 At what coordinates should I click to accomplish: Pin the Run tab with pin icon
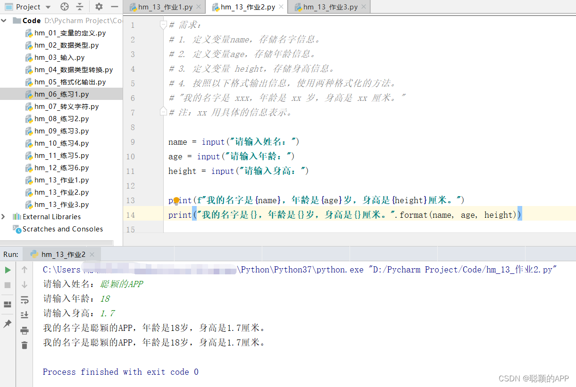8,324
